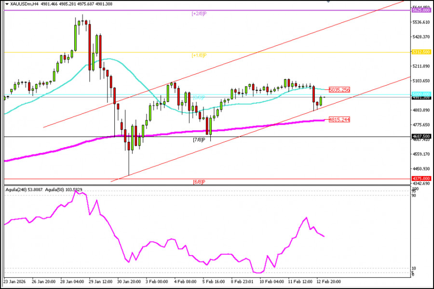434x289 pixels.
Task: Click the 12 Feb 20:00 time axis label
Action: 328,282
